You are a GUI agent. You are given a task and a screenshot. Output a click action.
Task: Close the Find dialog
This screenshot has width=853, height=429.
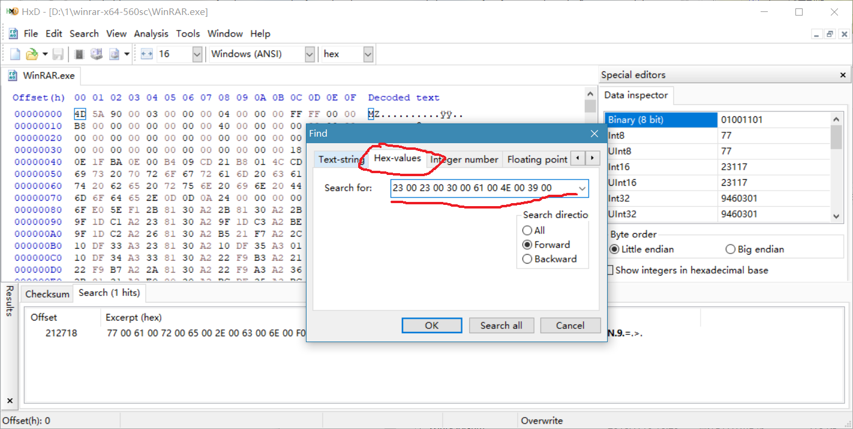[x=594, y=133]
